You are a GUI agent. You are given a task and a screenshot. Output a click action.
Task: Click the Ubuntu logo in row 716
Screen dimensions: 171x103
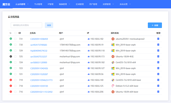click(x=113, y=92)
